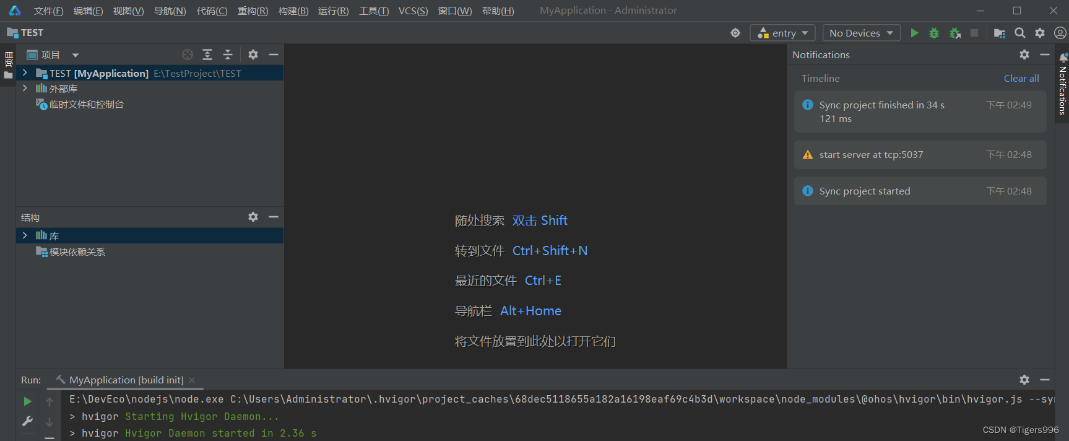This screenshot has height=441, width=1069.
Task: Open the start server at tcp:5037 warning
Action: pyautogui.click(x=920, y=155)
